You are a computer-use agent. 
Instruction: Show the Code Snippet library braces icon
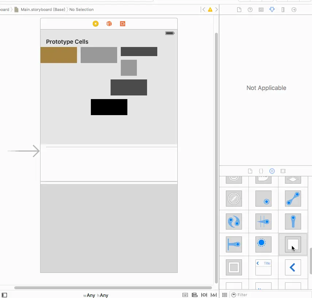261,171
